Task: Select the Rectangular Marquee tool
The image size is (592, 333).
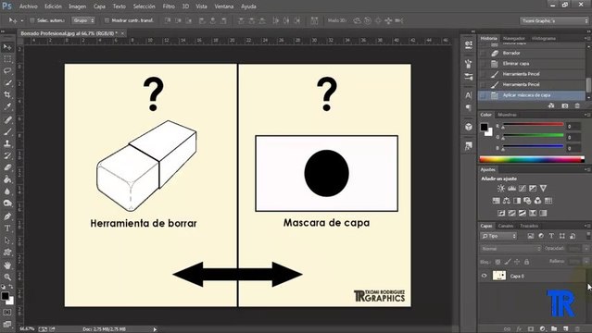Action: pyautogui.click(x=7, y=59)
